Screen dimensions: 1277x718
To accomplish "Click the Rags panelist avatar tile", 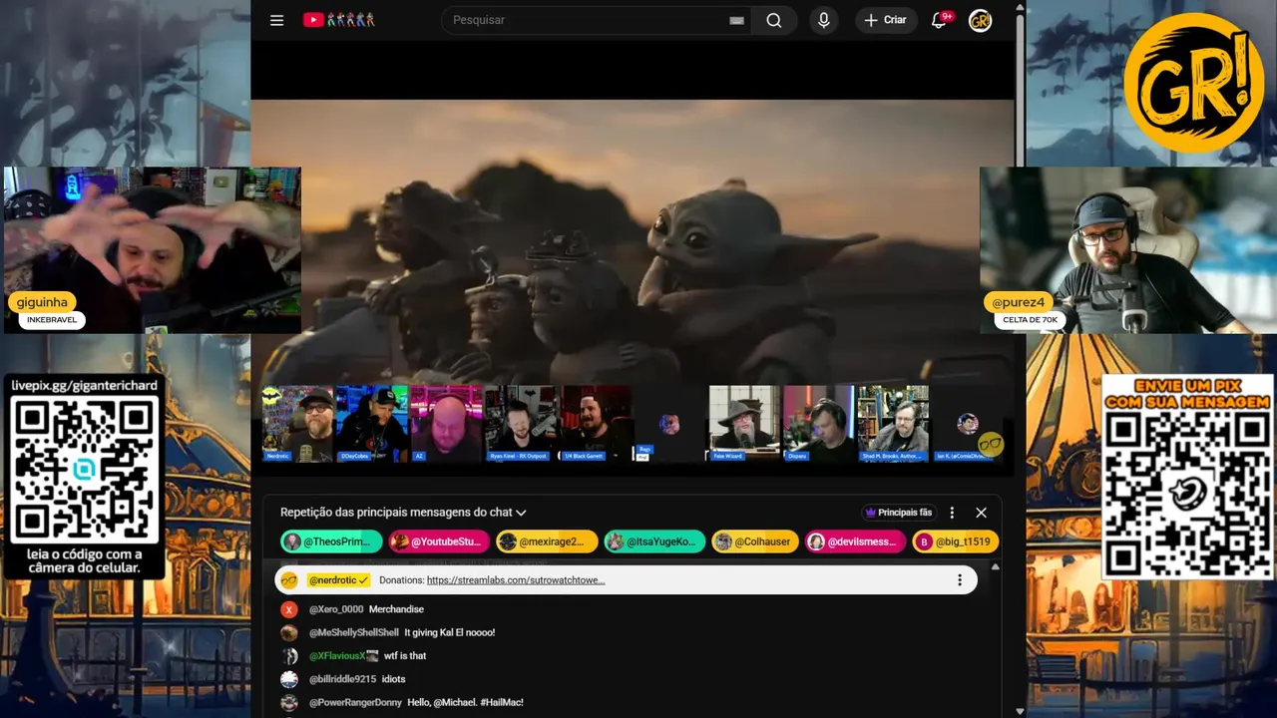I will point(669,424).
